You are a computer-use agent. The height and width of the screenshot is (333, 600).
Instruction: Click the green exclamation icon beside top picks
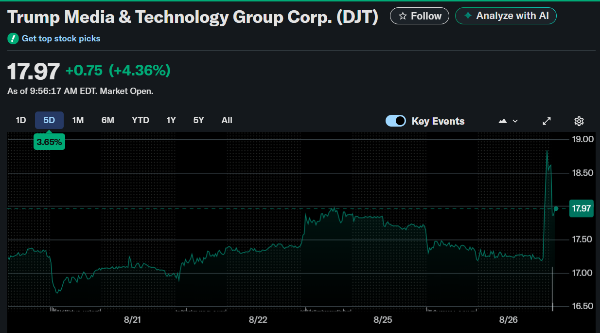point(13,38)
